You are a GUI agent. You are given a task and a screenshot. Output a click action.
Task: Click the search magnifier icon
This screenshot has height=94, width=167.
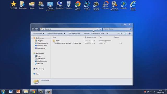131,29
